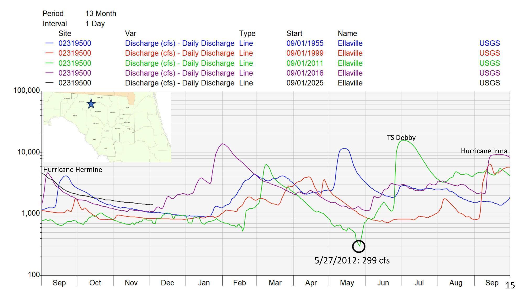
Task: Click the 09/01/1955 start date entry
Action: click(x=305, y=43)
